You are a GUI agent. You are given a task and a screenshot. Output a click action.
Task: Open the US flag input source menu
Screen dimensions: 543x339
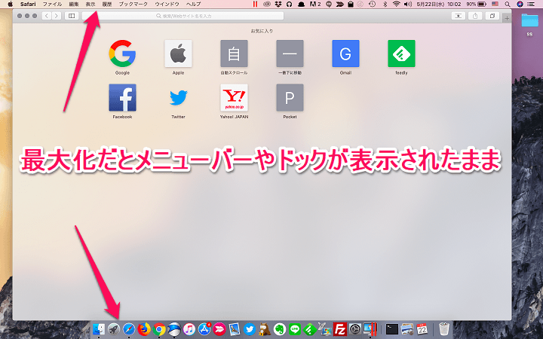pos(495,5)
